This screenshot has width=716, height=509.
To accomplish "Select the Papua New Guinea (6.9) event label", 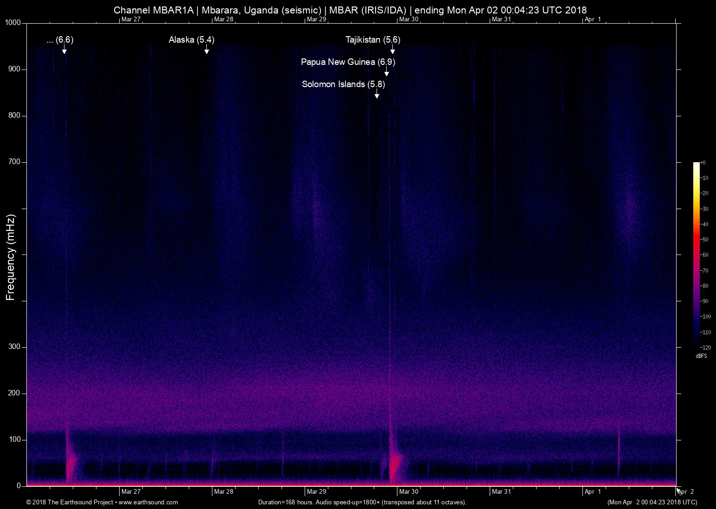I will click(348, 62).
